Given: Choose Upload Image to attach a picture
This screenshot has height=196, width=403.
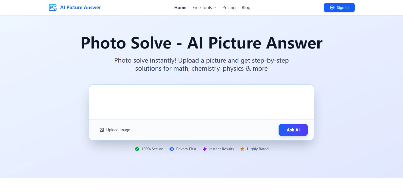Looking at the screenshot, I should (x=118, y=130).
